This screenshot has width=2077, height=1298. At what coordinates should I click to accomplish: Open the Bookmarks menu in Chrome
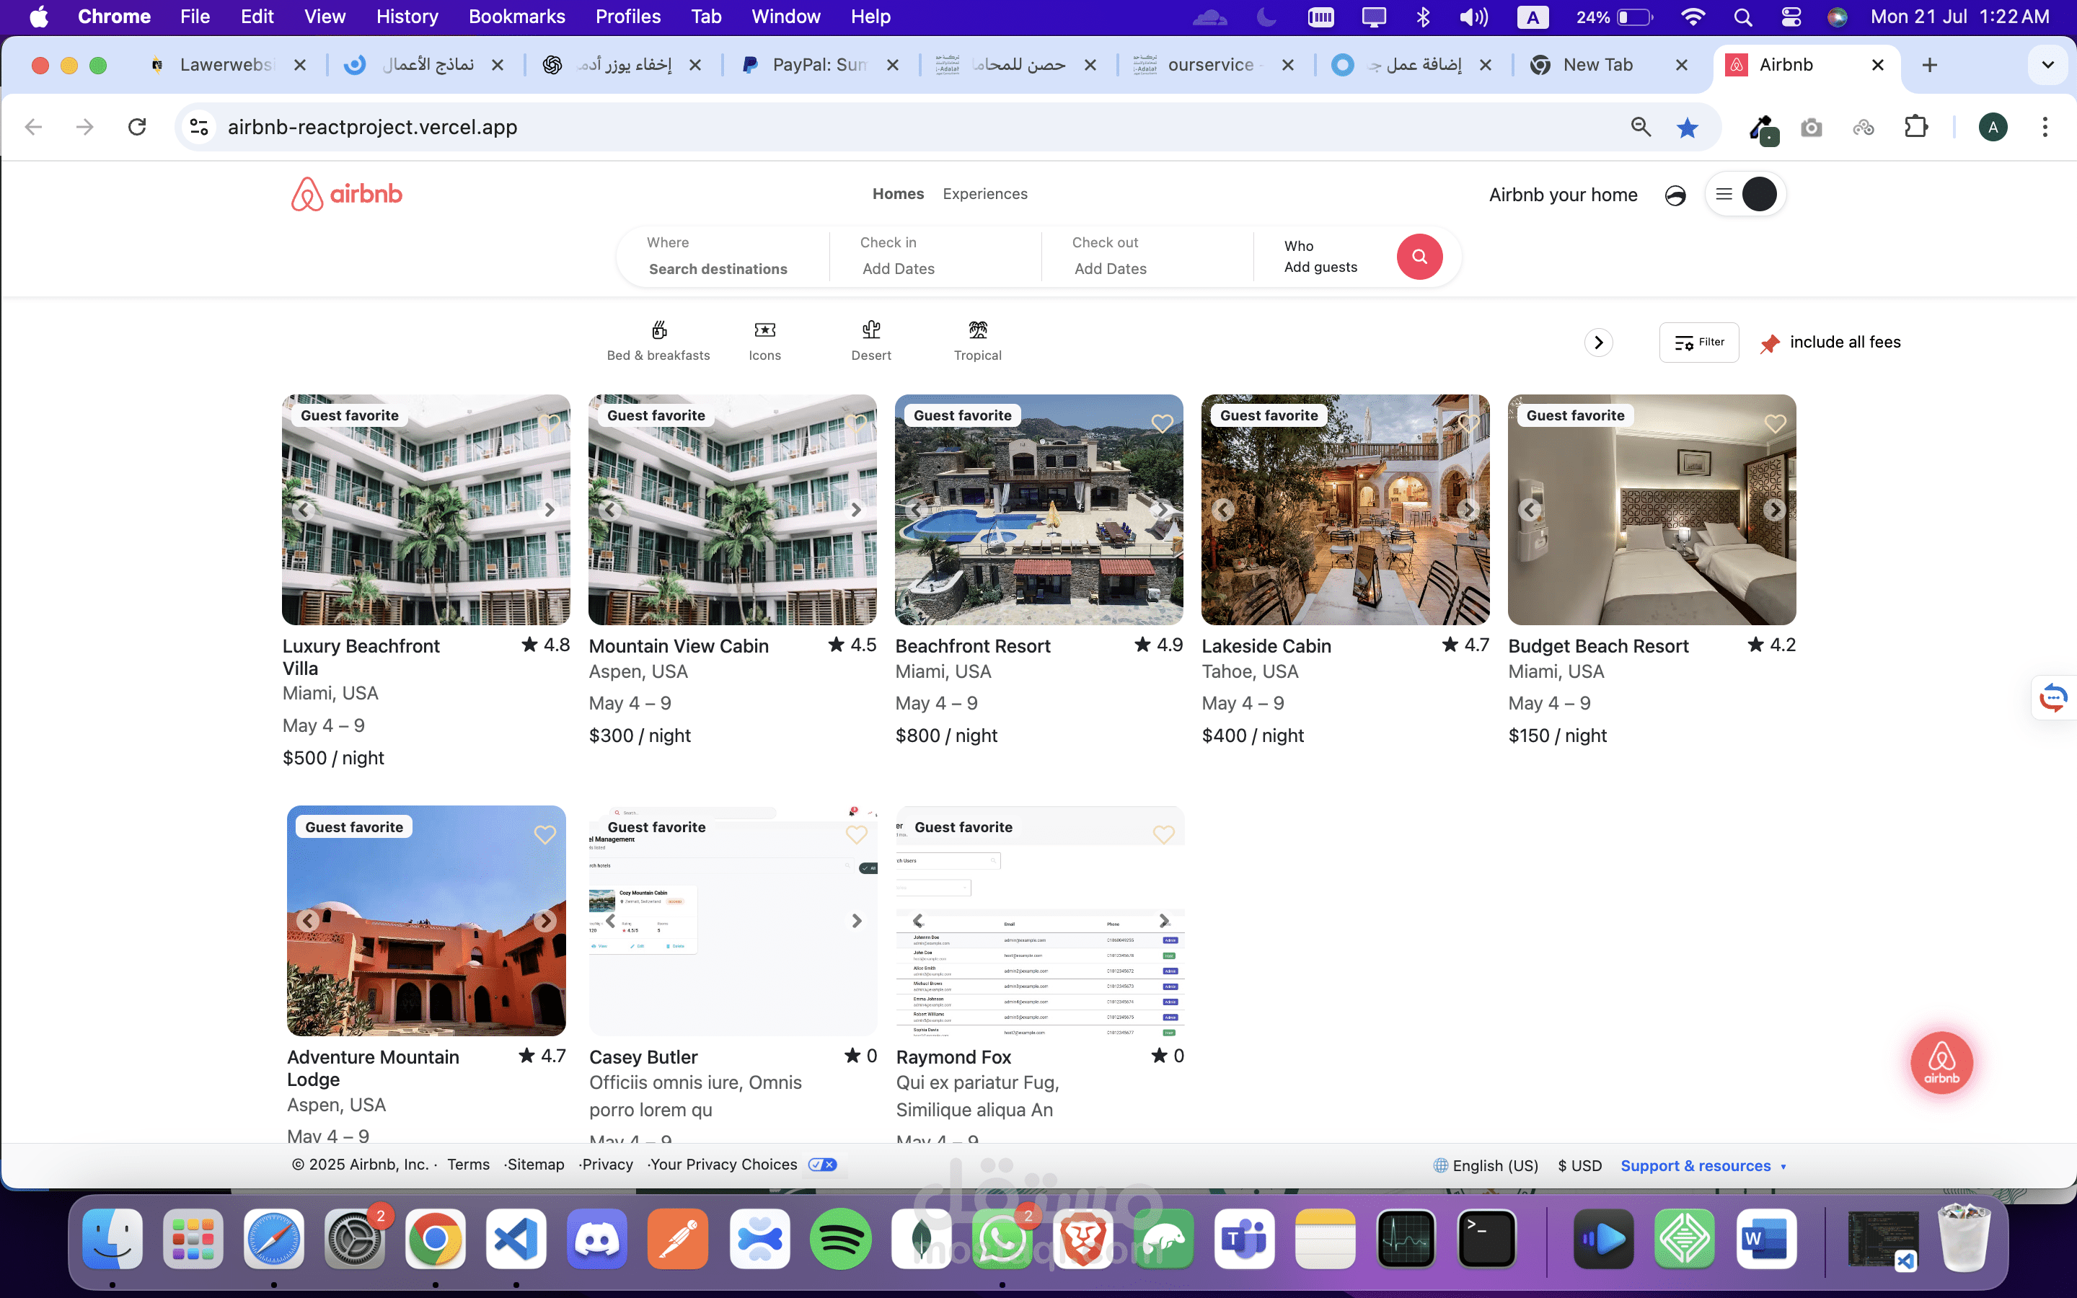pos(516,17)
